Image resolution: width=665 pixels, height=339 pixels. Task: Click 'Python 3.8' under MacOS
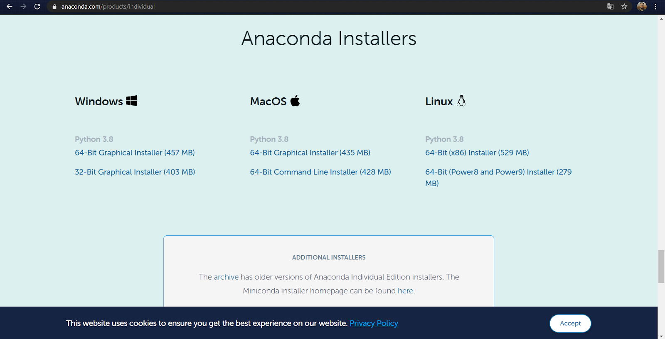click(x=269, y=139)
